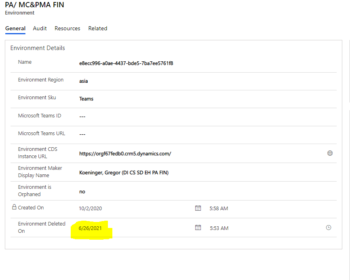Click the Environment Maker Display Name label
This screenshot has width=350, height=280.
pos(40,172)
